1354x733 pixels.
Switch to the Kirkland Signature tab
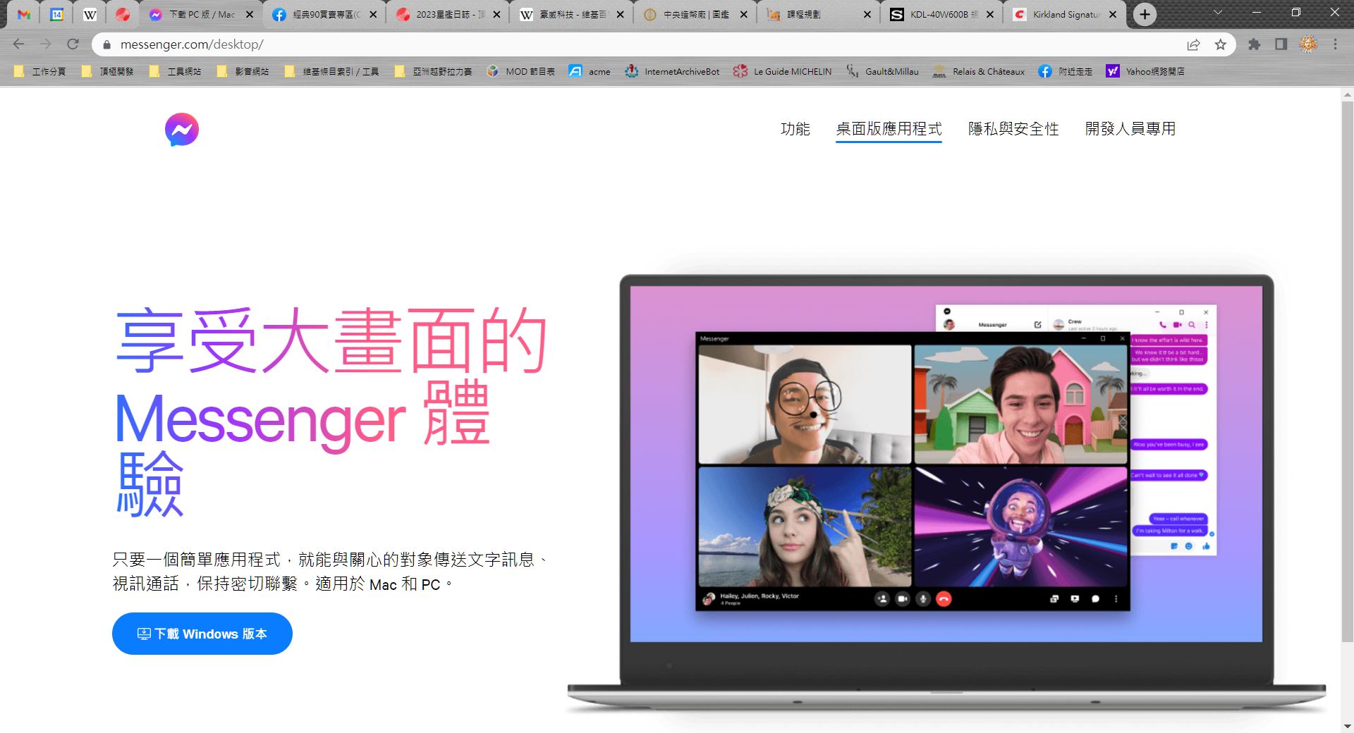(x=1065, y=14)
